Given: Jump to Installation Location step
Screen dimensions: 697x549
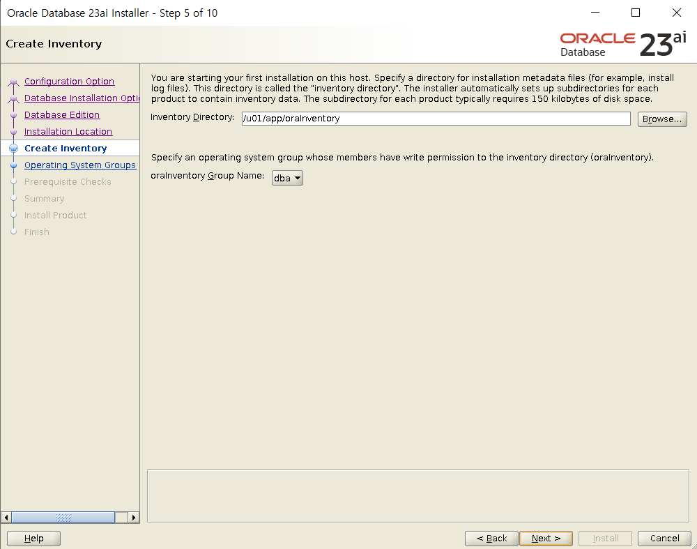Looking at the screenshot, I should pyautogui.click(x=68, y=132).
